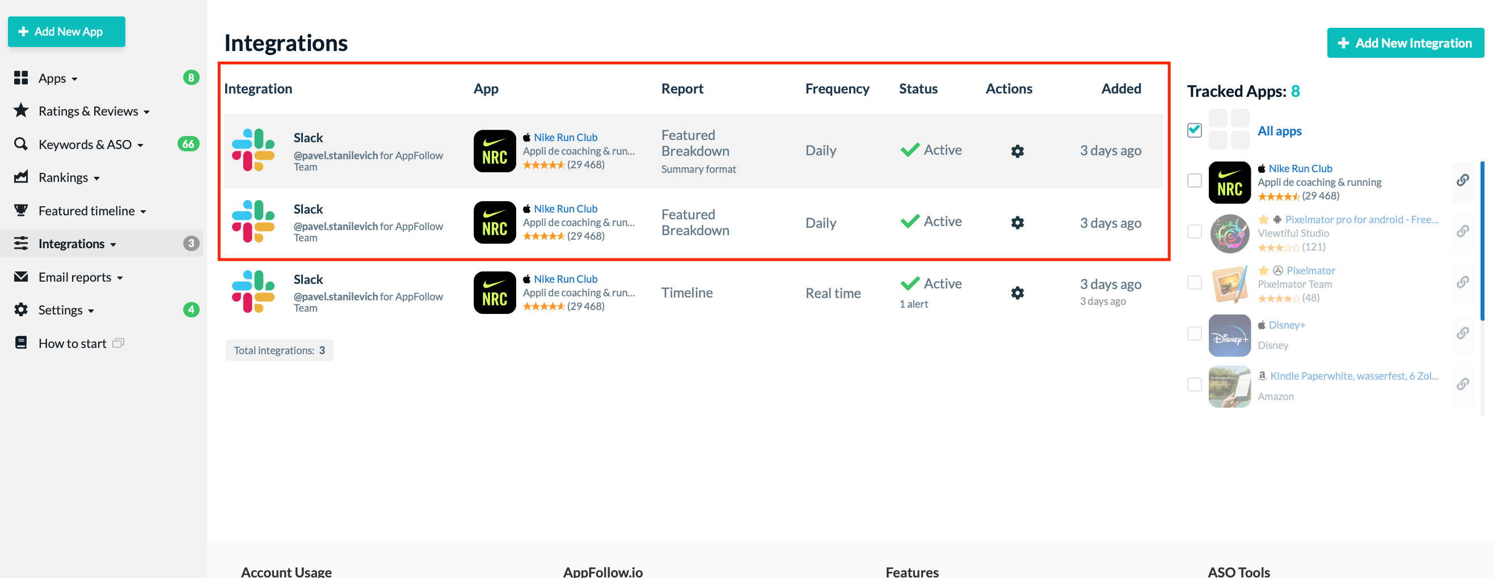This screenshot has width=1493, height=578.
Task: Open settings gear for Summary format integration
Action: 1017,151
